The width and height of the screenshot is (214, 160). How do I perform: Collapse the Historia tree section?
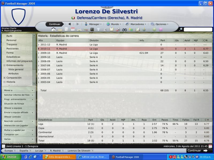(4, 82)
